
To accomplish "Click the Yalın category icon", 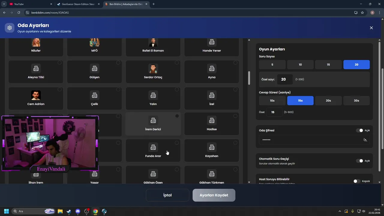I will point(153,95).
